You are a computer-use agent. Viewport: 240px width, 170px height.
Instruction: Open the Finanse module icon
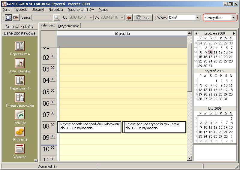pos(20,115)
